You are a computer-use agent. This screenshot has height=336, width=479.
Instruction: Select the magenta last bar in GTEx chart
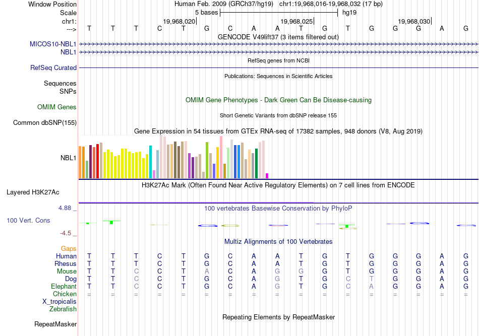click(267, 176)
